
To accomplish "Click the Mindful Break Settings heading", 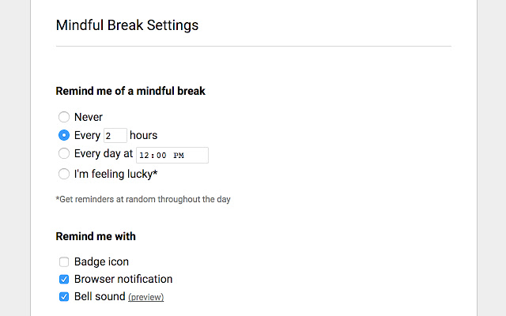I will tap(127, 25).
